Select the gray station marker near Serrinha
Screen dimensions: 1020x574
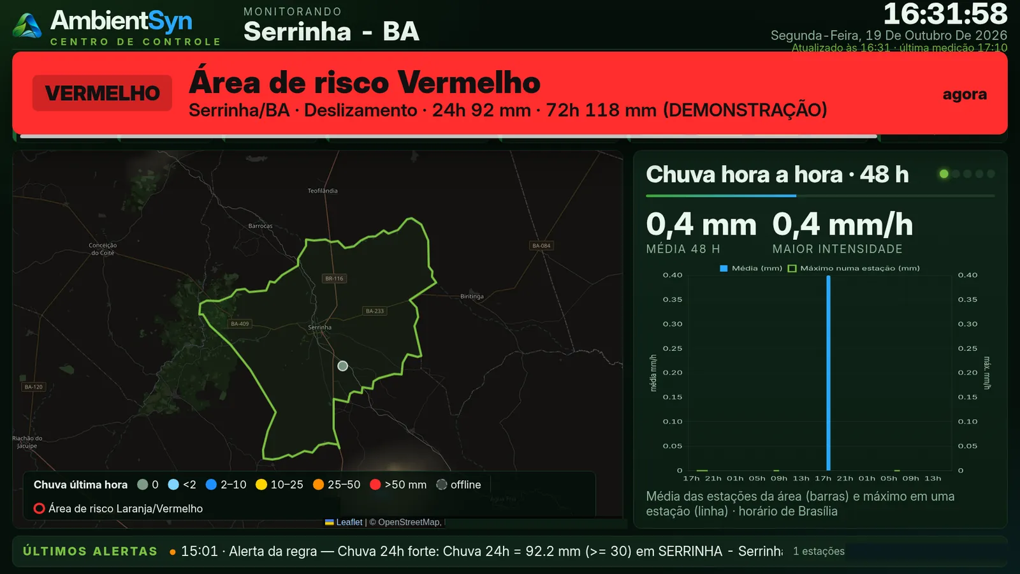point(342,366)
